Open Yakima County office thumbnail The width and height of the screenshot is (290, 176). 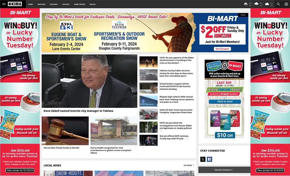(x=148, y=75)
